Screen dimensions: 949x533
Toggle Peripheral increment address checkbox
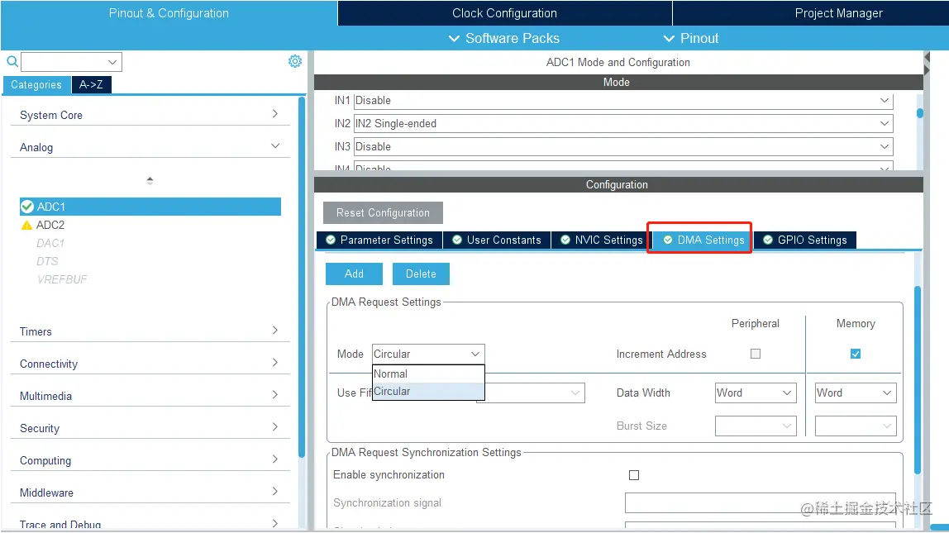point(756,354)
